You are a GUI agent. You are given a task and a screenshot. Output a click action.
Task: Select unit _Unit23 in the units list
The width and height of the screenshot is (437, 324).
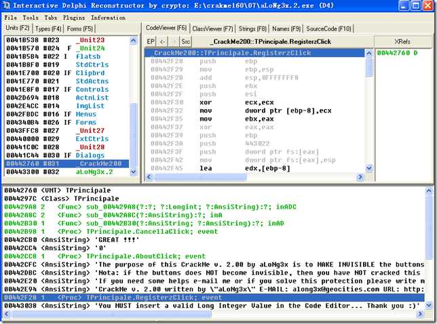66,40
